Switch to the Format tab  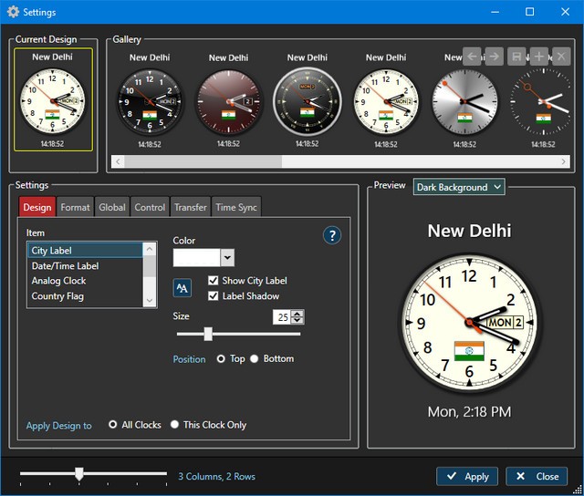(x=75, y=208)
